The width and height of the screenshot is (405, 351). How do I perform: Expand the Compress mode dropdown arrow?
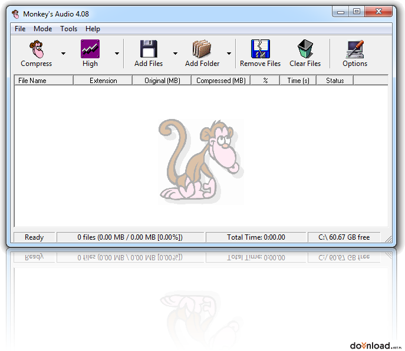pyautogui.click(x=63, y=54)
